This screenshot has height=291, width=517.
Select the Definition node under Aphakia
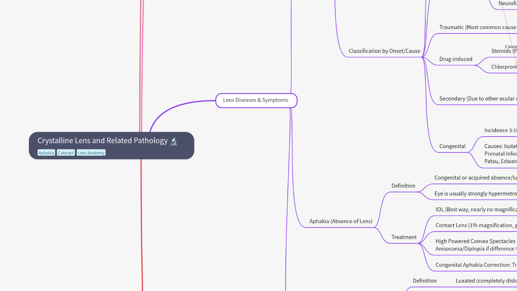pos(403,186)
